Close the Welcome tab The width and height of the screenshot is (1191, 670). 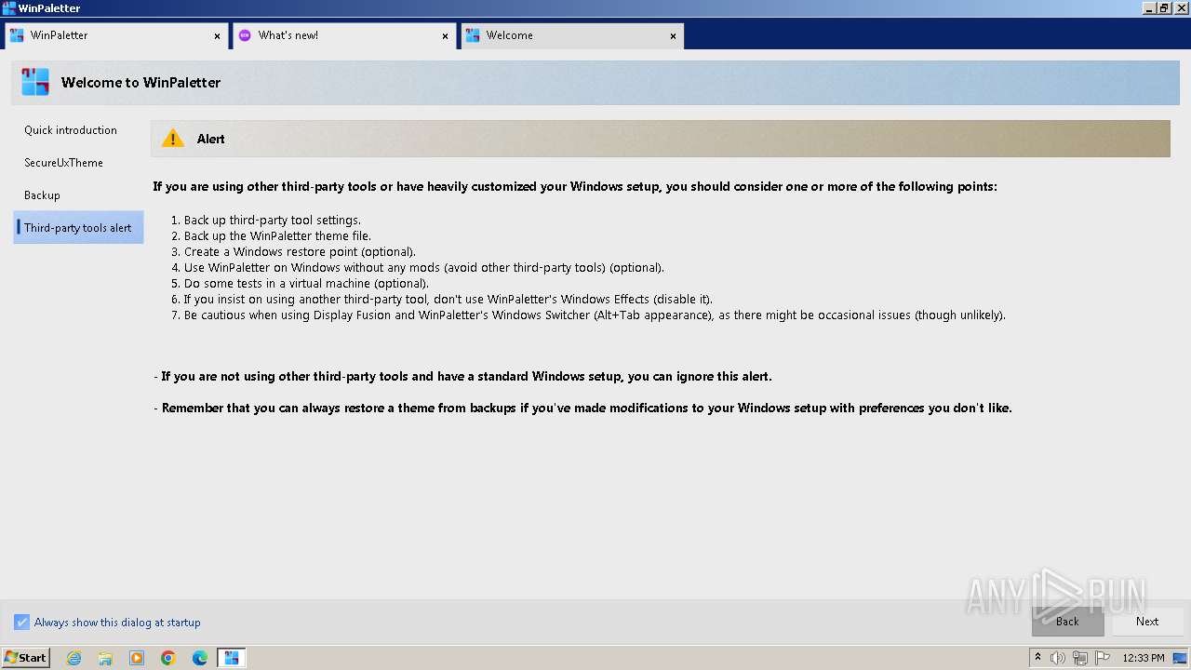coord(673,36)
